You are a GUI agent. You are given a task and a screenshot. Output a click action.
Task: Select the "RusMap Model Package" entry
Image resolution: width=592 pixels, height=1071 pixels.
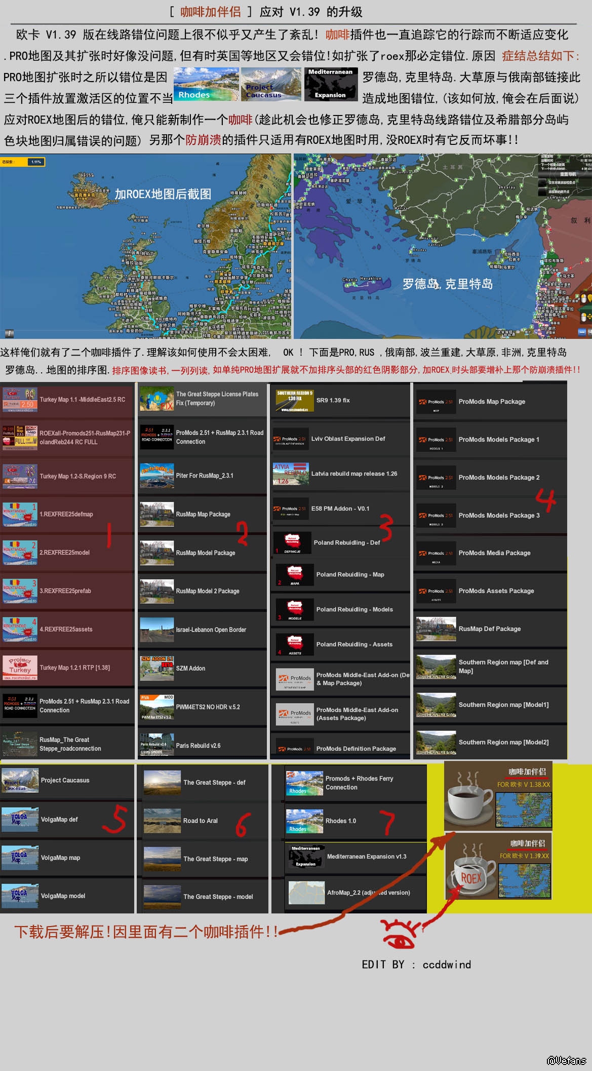[202, 553]
